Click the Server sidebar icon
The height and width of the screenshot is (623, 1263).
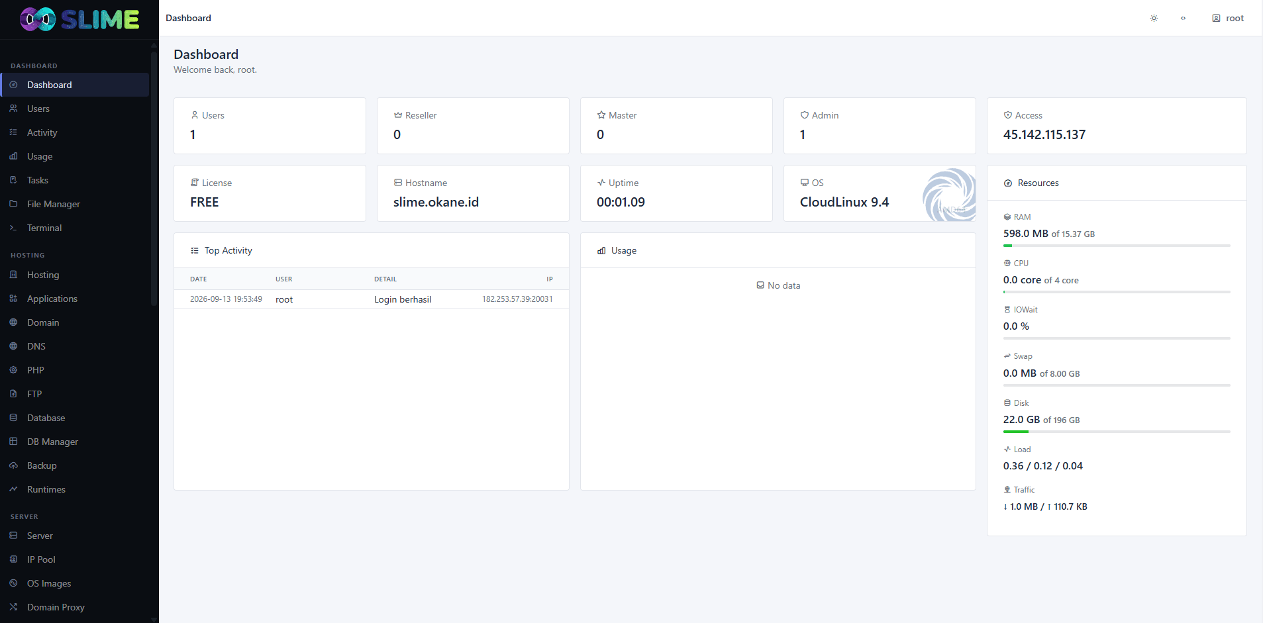[13, 536]
